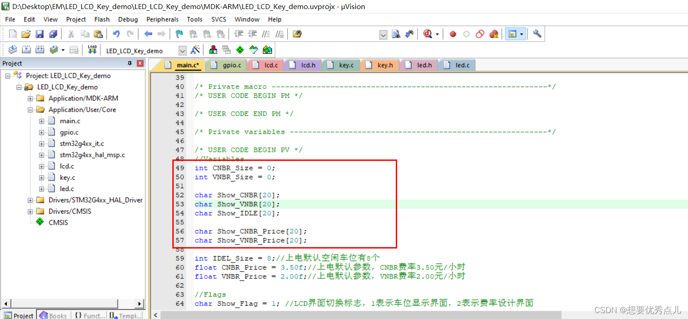
Task: Click the Kill All Breakpoints icon
Action: point(493,34)
